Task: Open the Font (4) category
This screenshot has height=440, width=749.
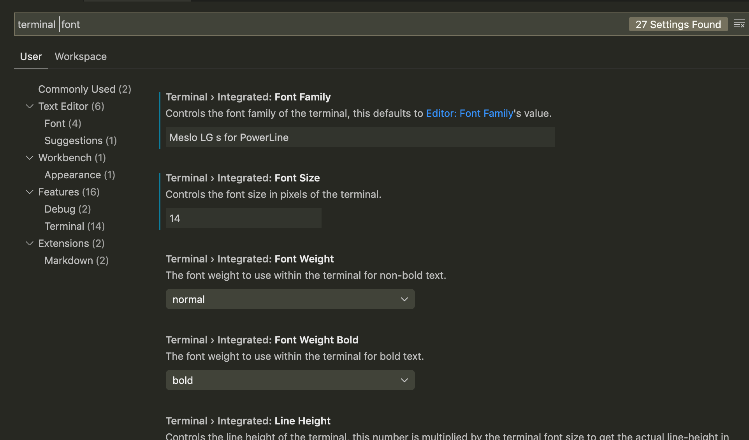Action: 63,123
